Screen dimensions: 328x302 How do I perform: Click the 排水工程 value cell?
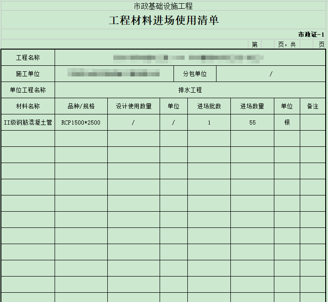tap(190, 90)
